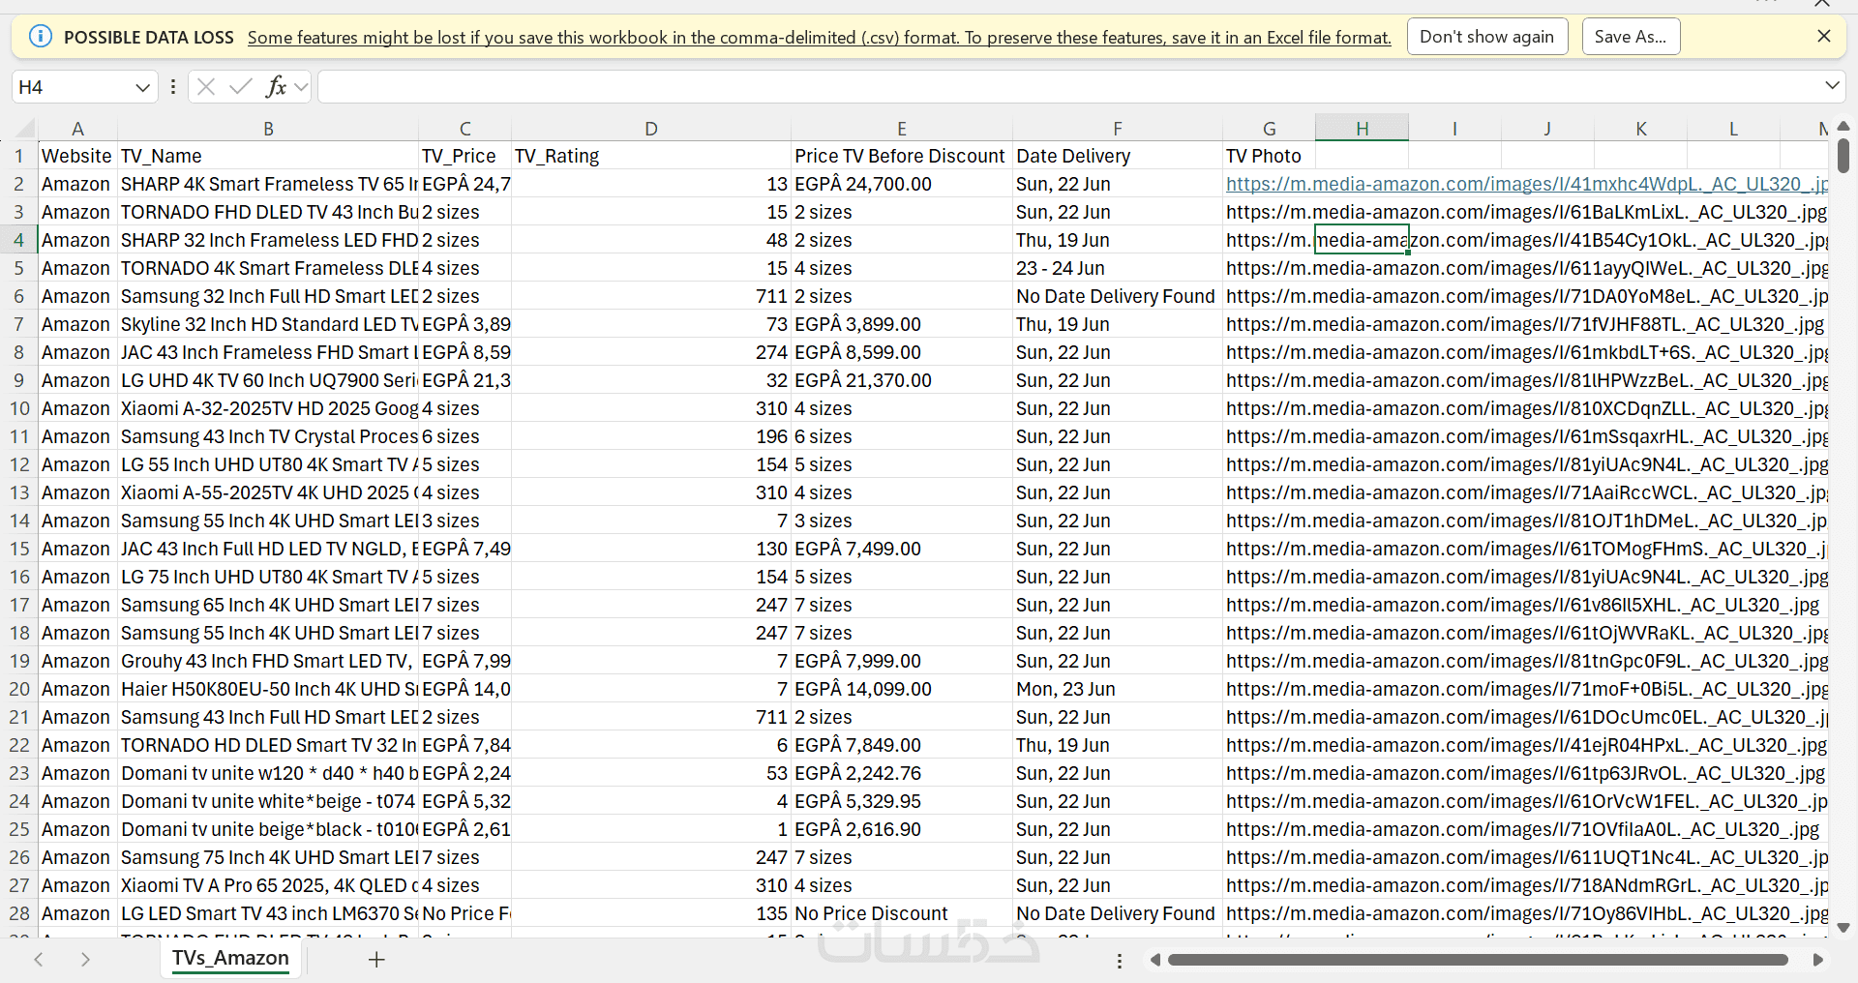Screen dimensions: 1858x983
Task: Expand the fx function dropdown chevron
Action: tap(301, 87)
